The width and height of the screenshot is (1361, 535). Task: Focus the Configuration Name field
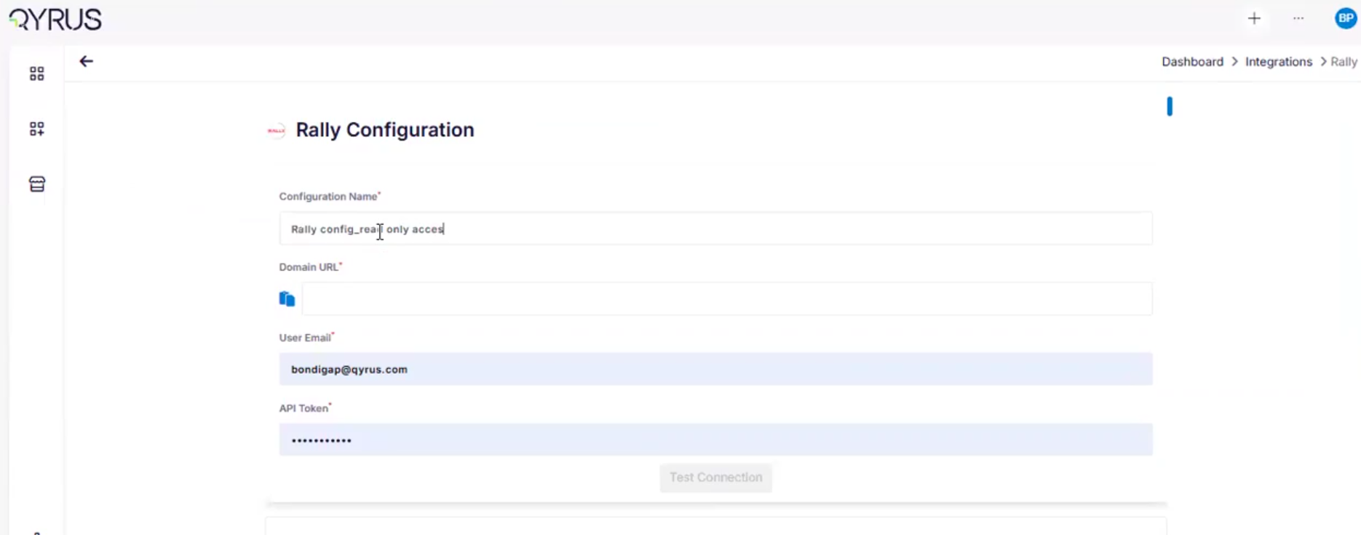[715, 229]
